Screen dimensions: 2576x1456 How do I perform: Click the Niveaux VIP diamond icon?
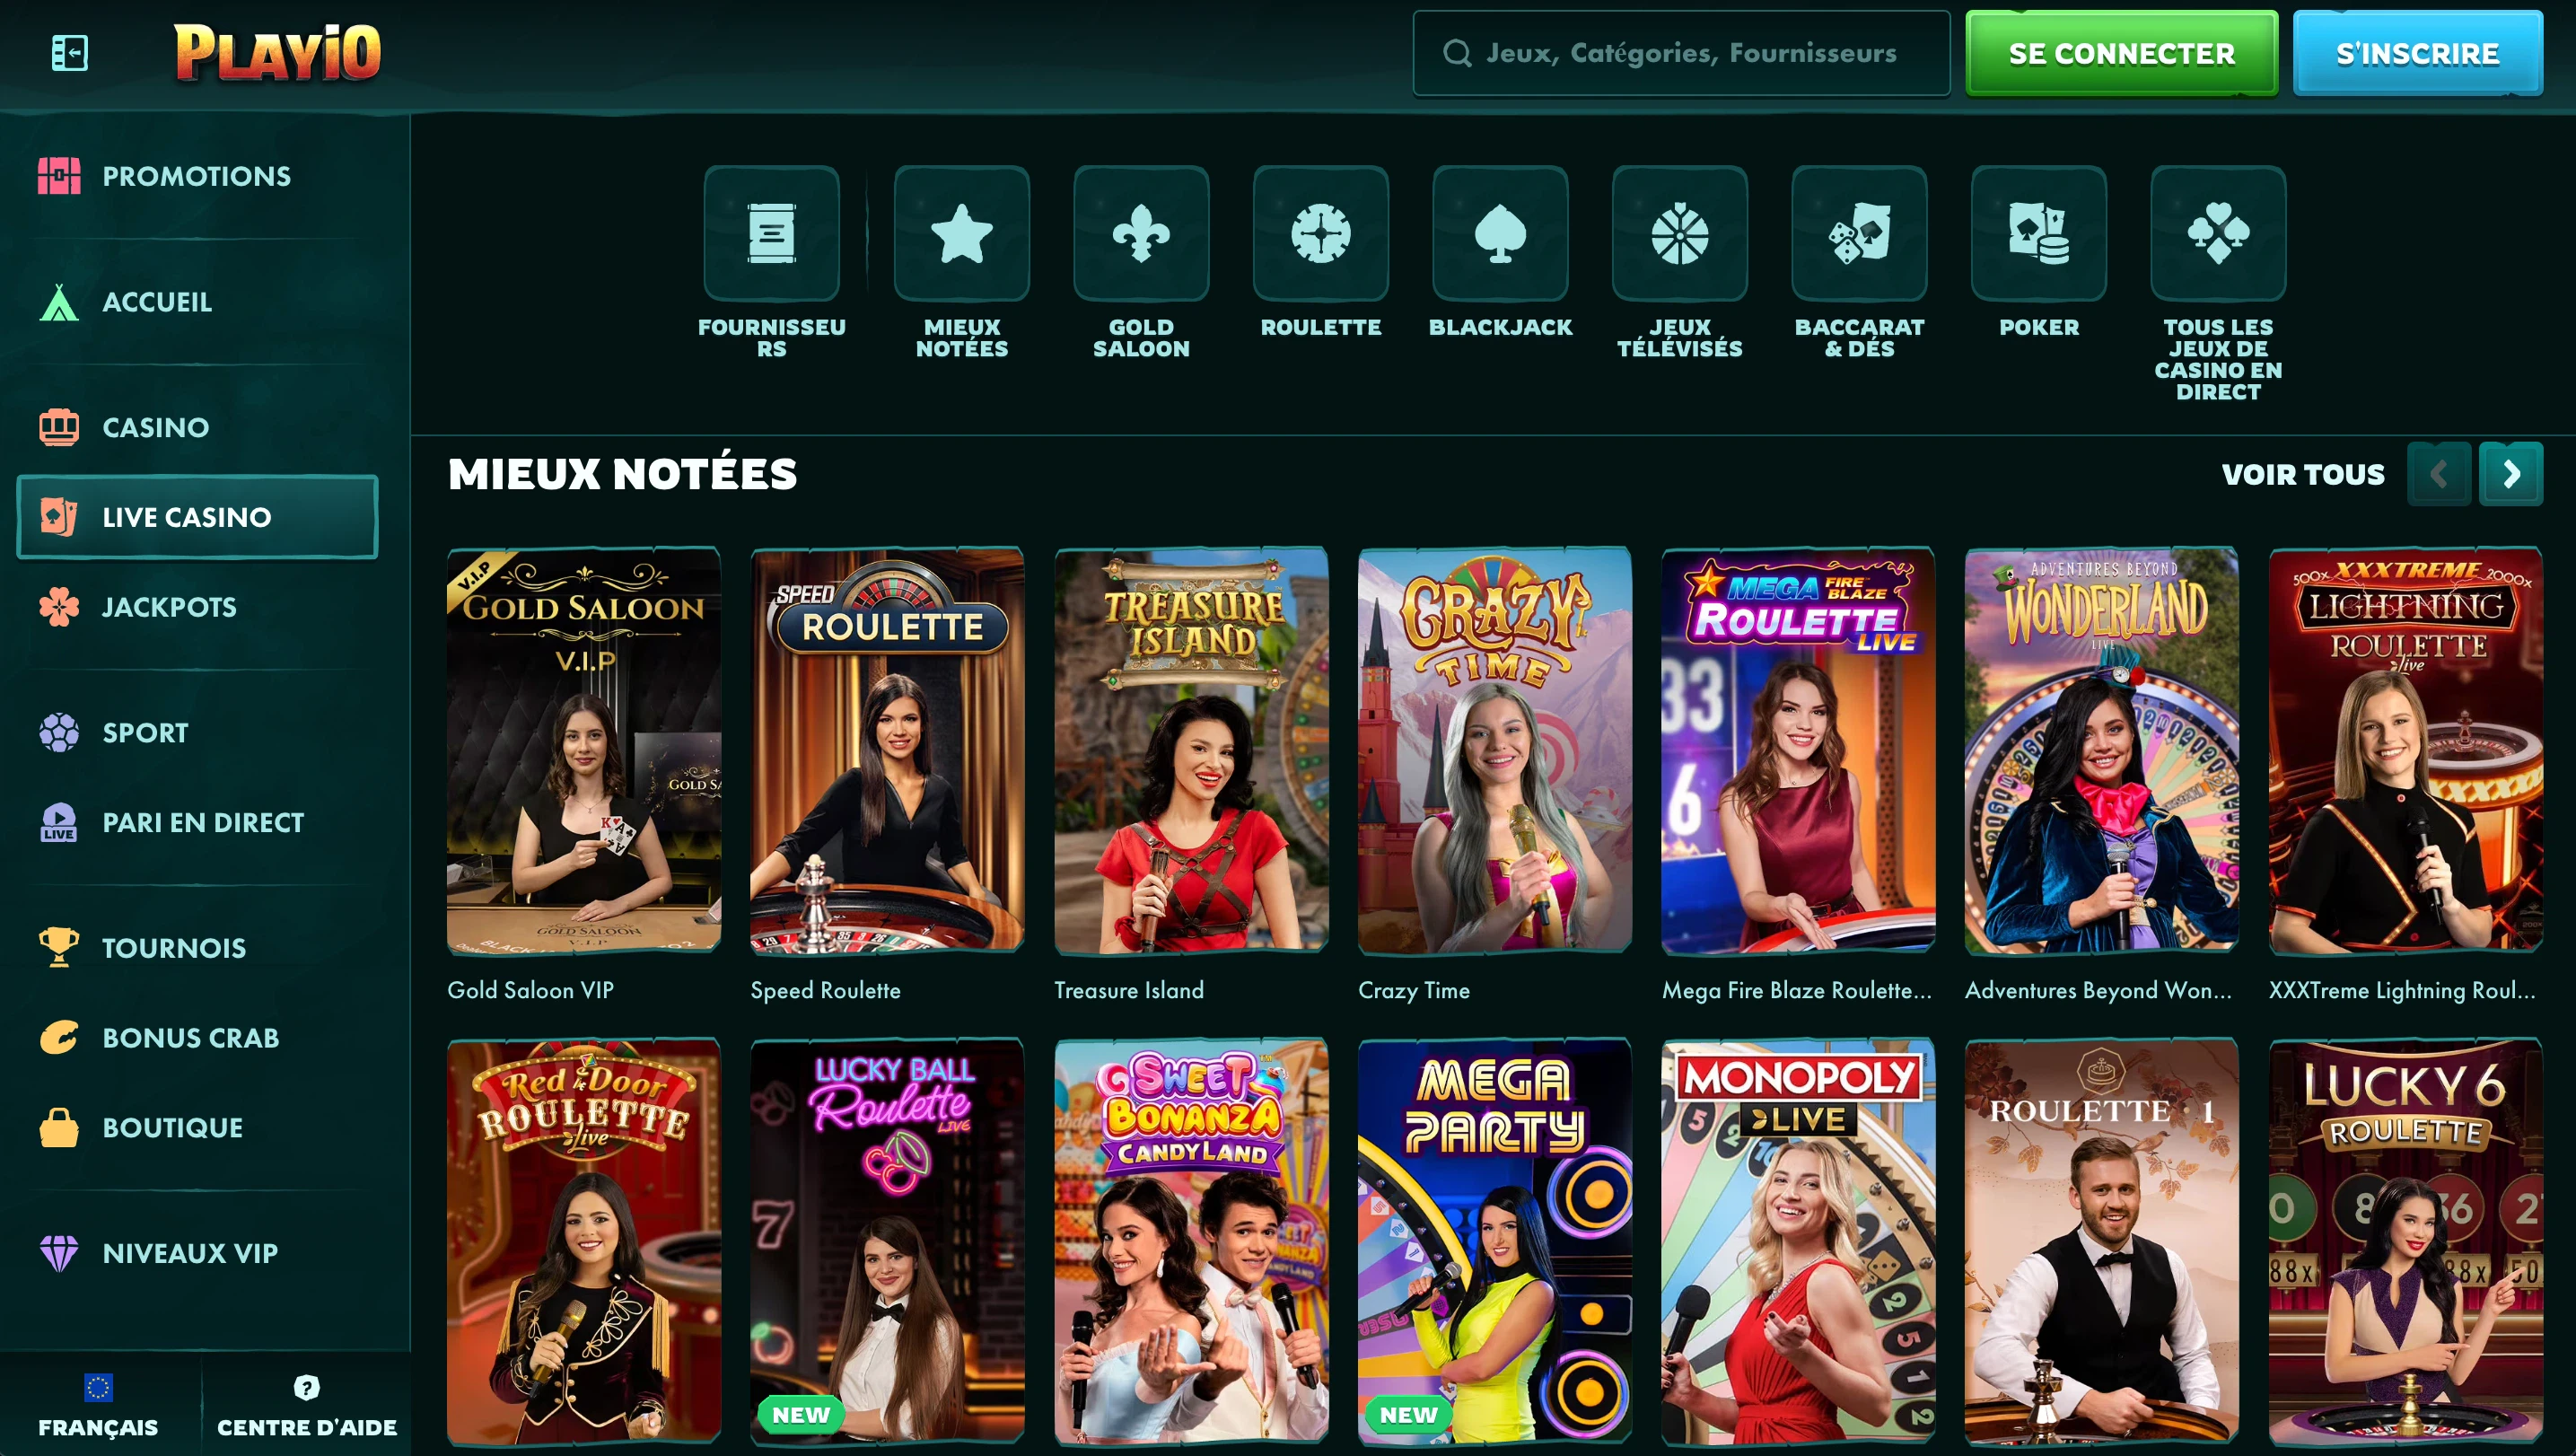point(59,1253)
